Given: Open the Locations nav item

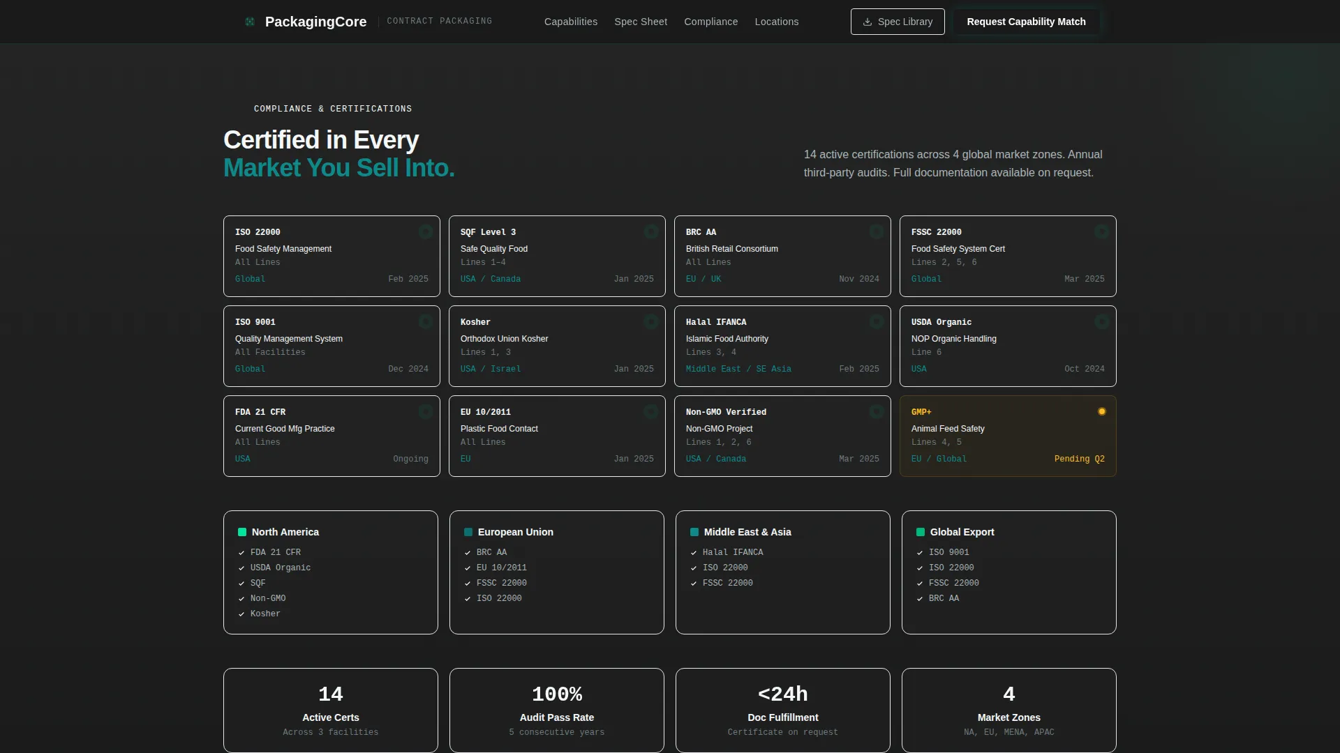Looking at the screenshot, I should click(x=777, y=22).
